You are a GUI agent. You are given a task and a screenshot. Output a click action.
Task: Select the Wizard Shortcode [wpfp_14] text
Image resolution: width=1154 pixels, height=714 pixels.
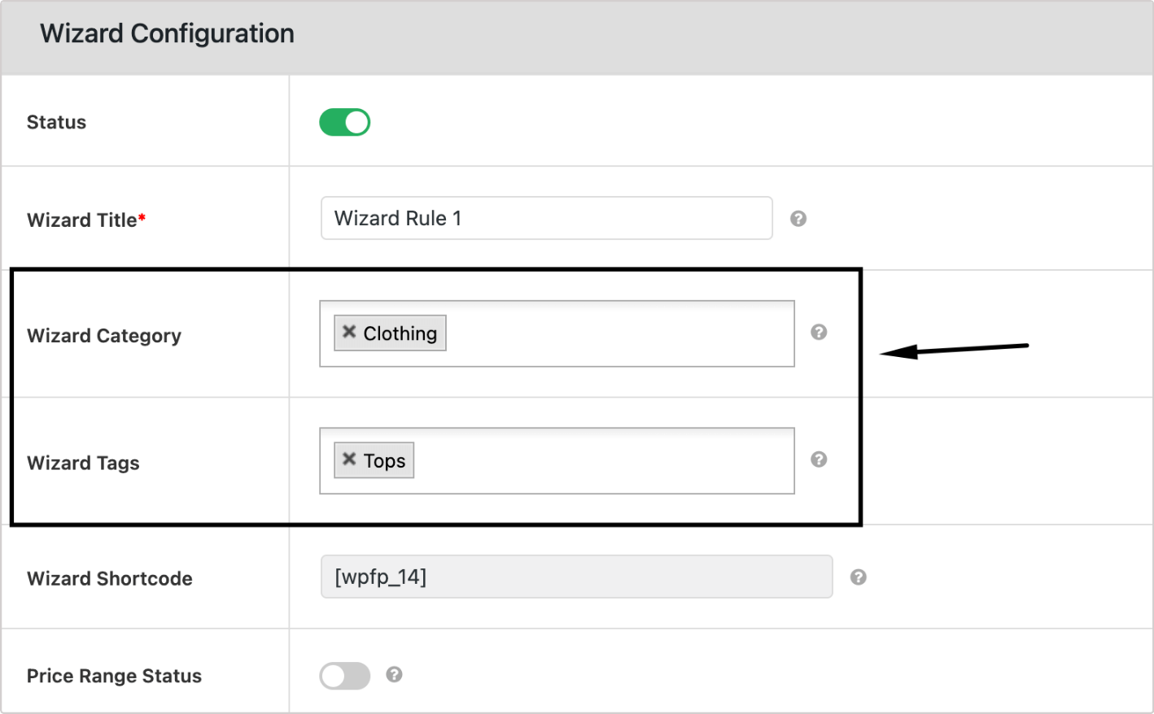pyautogui.click(x=379, y=577)
